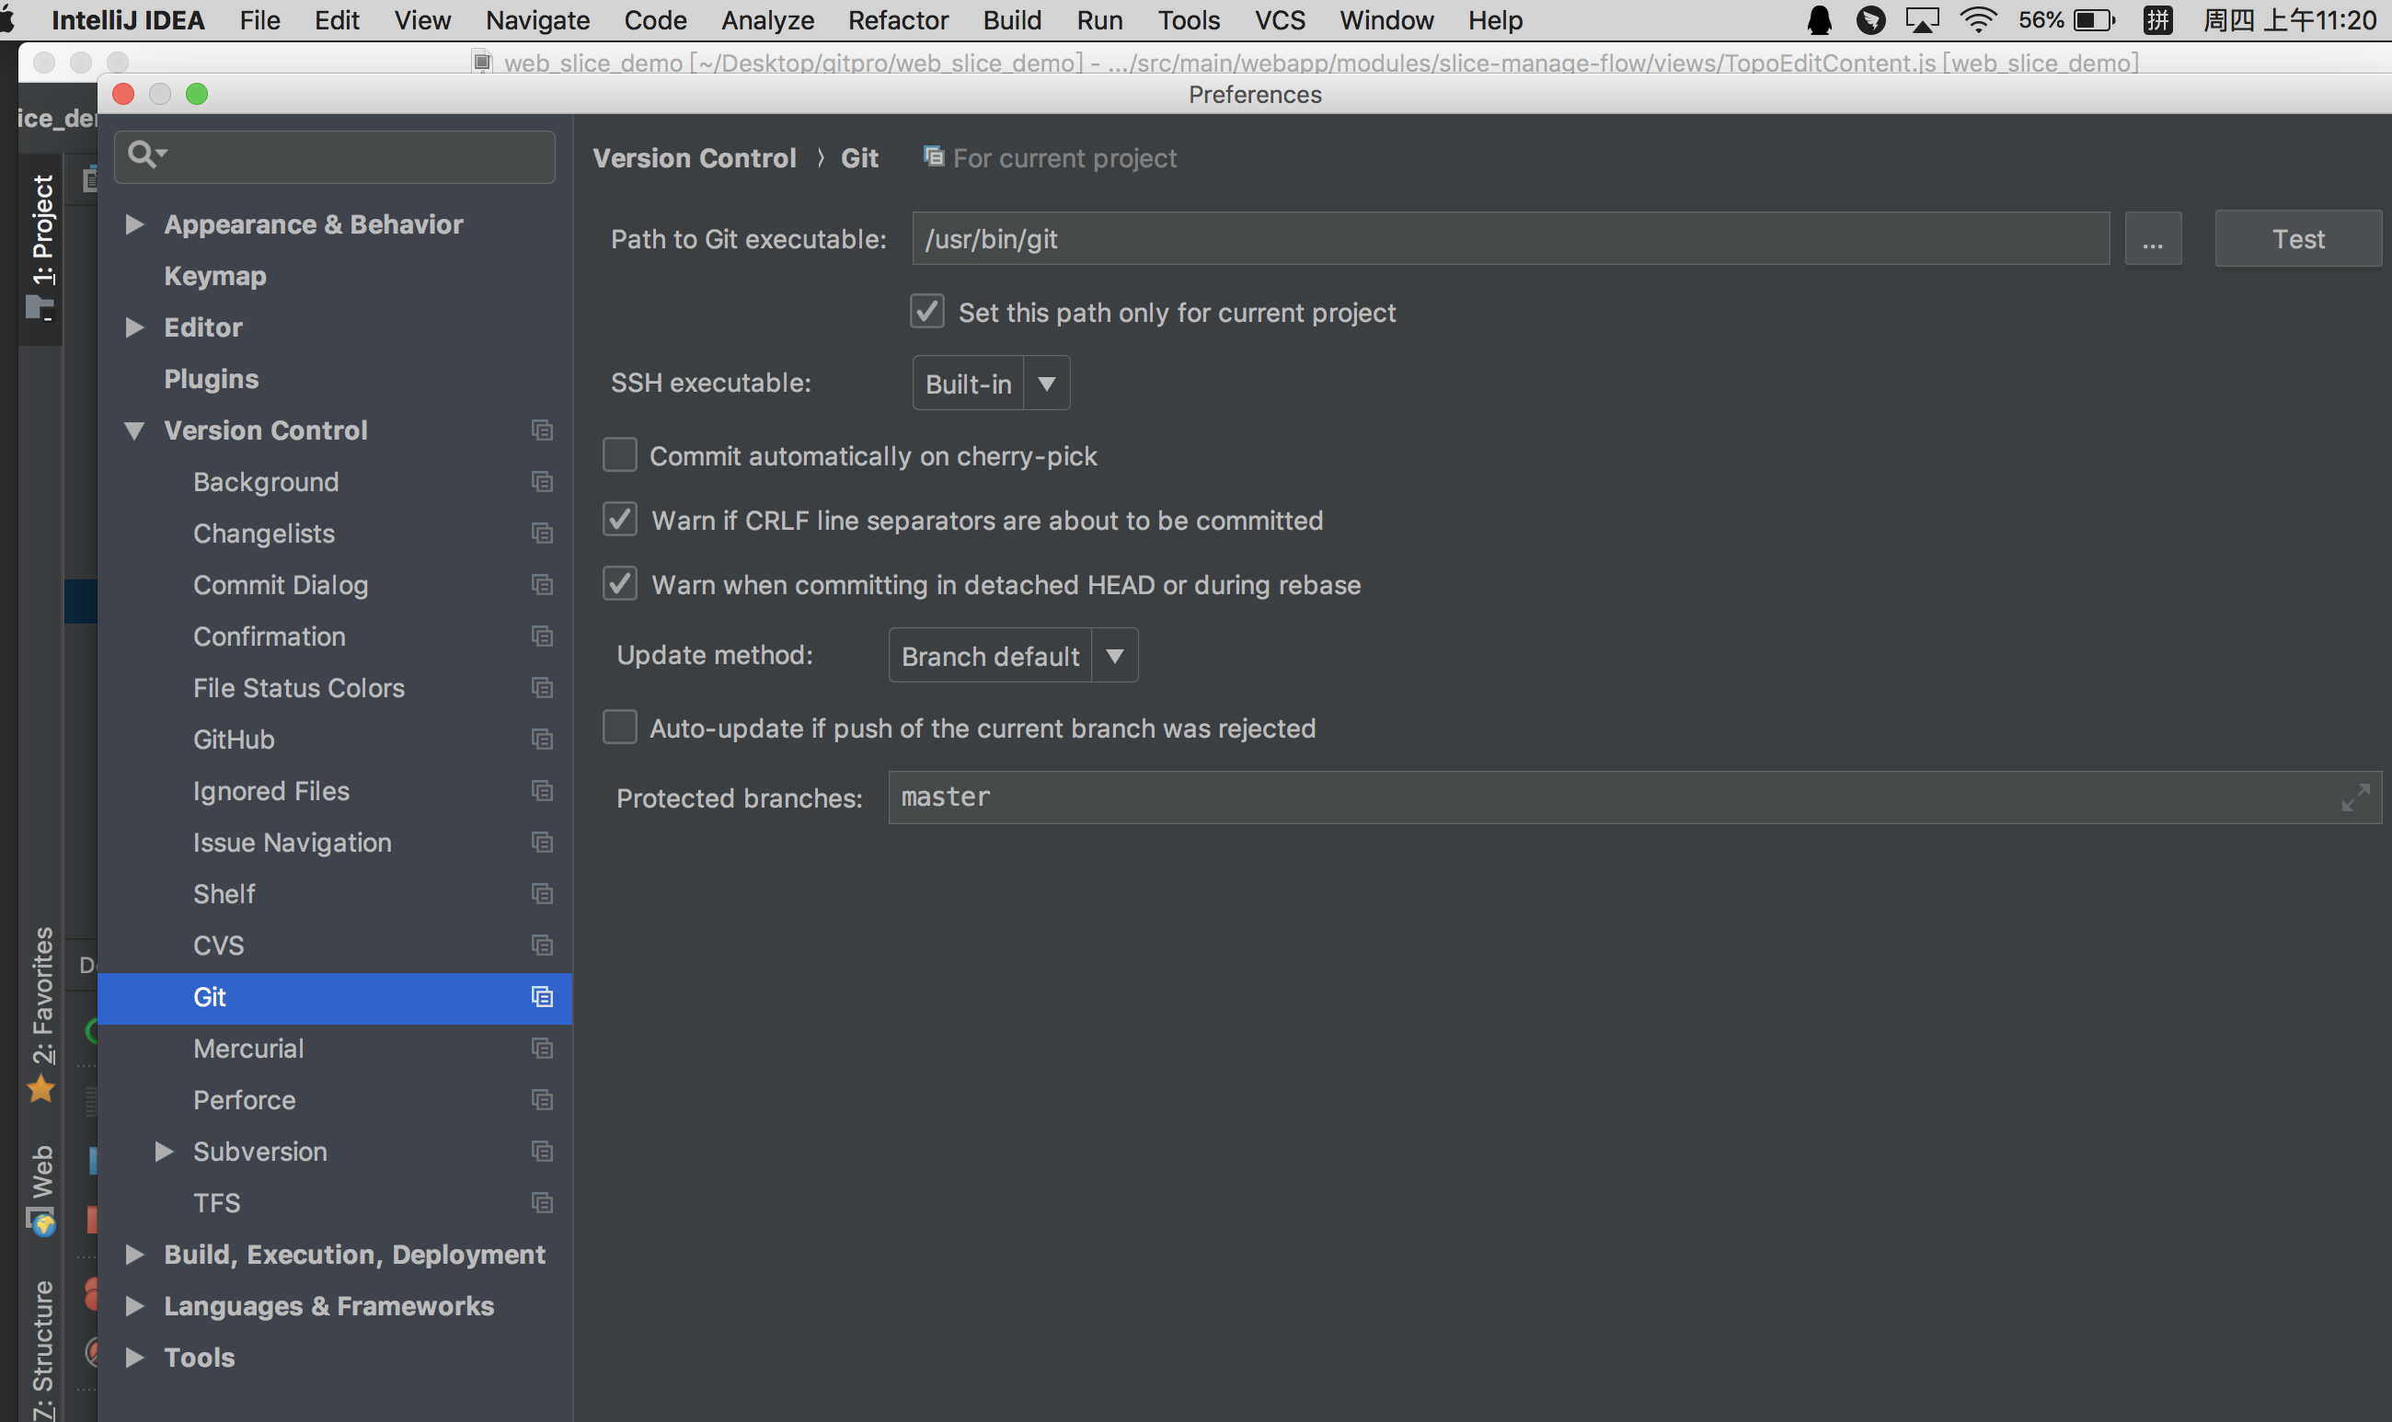Click the project-level icon beside Background
Screen dimensions: 2392x1422
tap(543, 482)
